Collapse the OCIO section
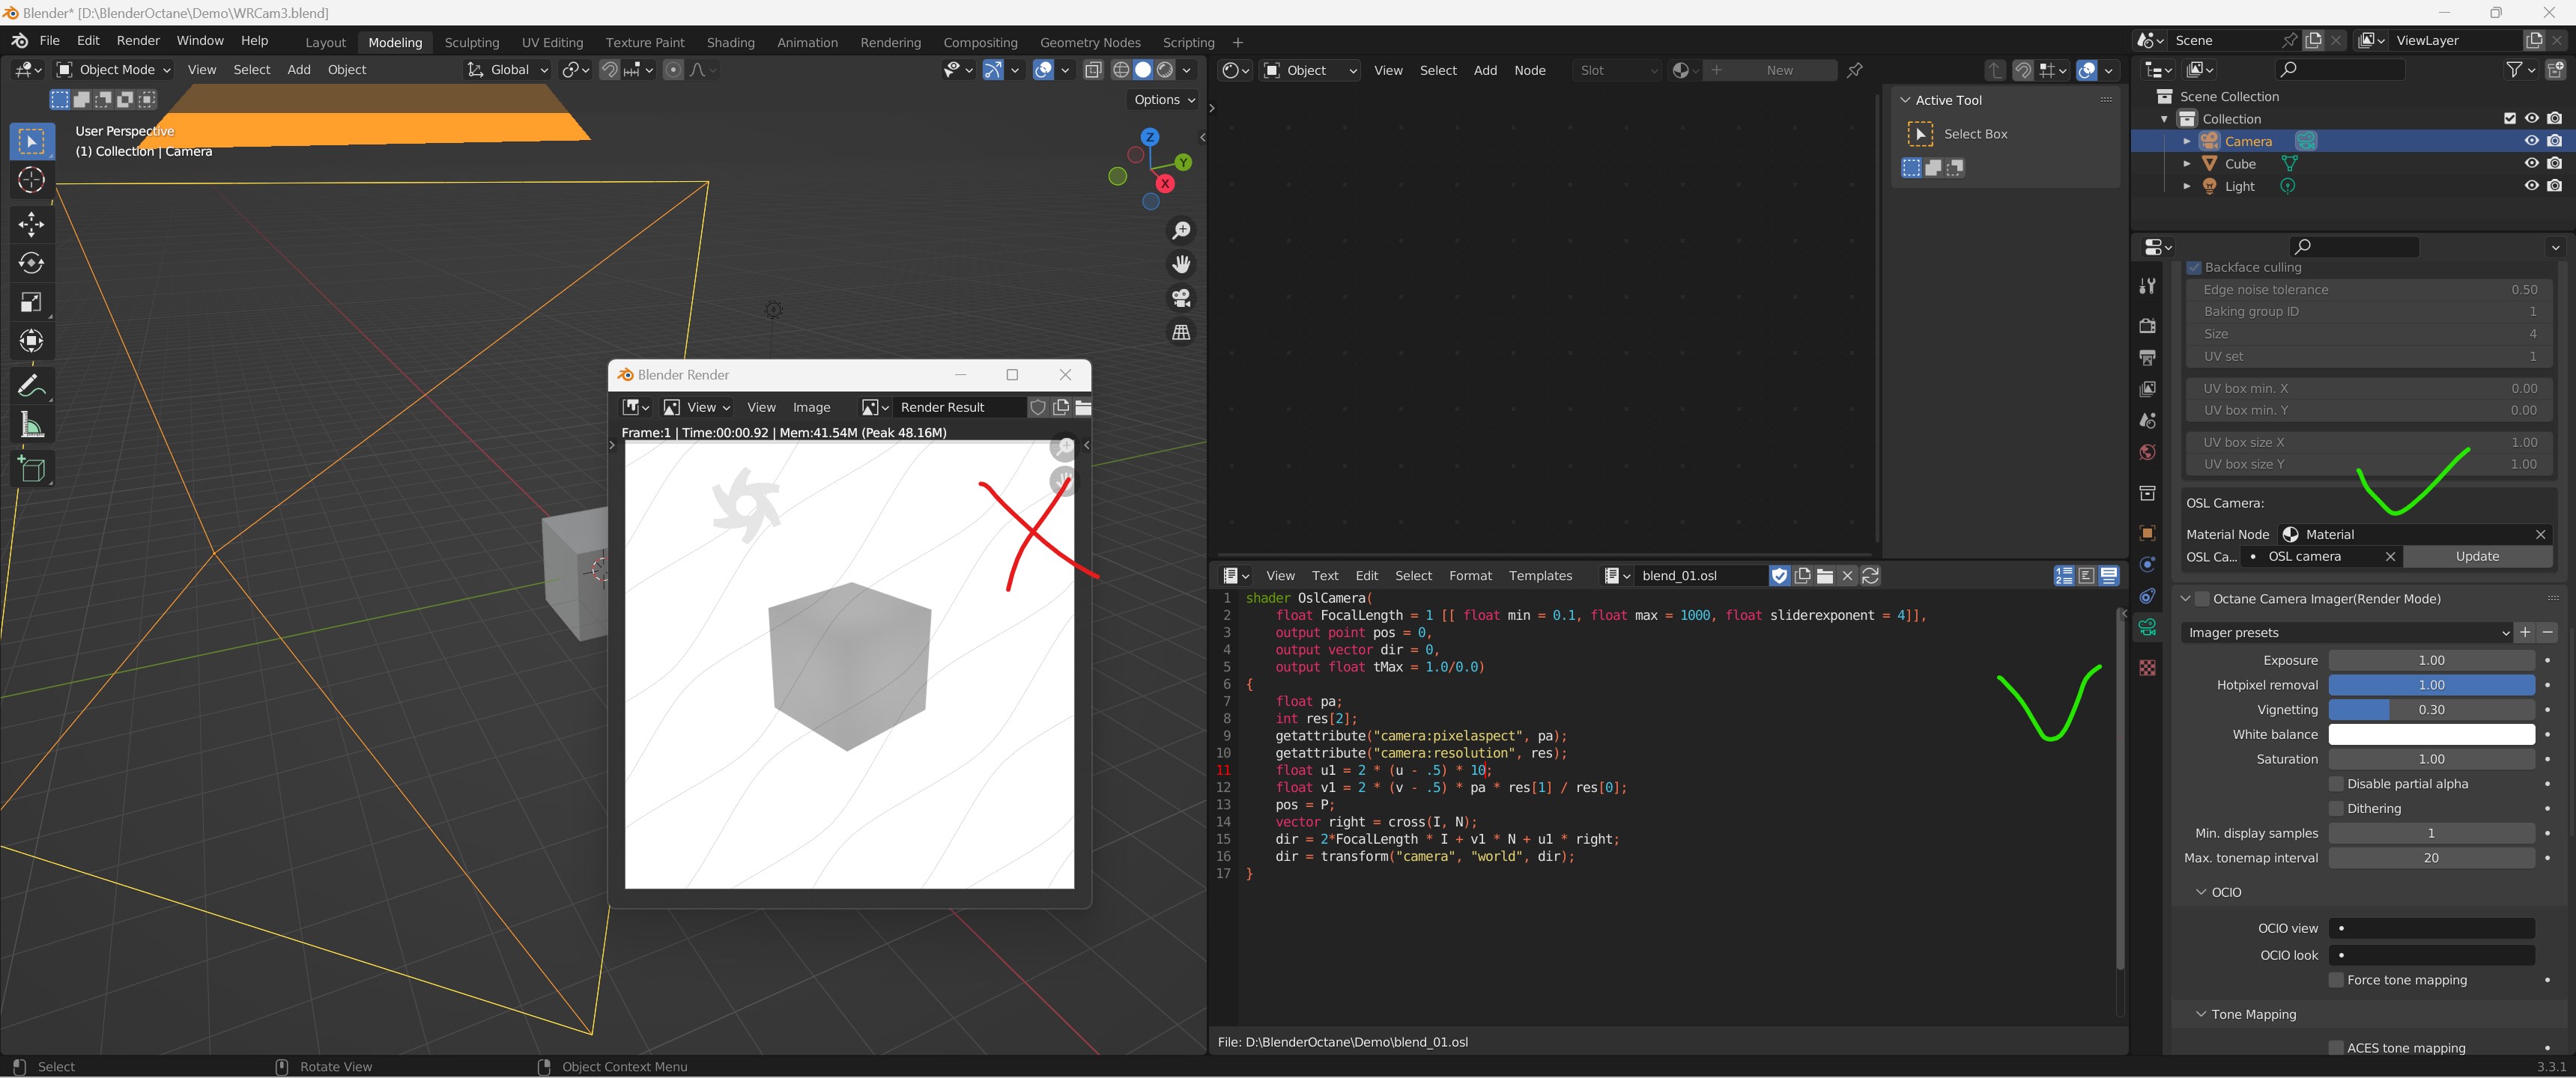The width and height of the screenshot is (2576, 1078). tap(2201, 892)
